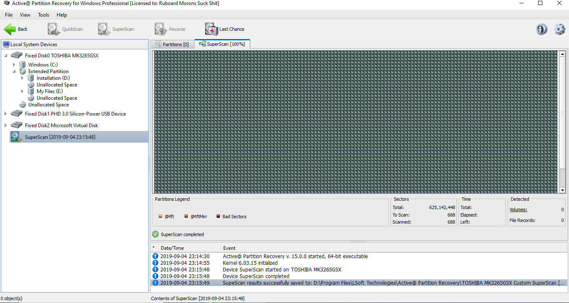
Task: Click the info icon of Kernel initialized event
Action: (155, 263)
